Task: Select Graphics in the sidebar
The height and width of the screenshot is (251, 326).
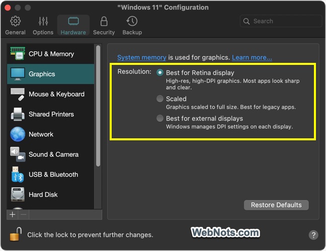Action: (x=50, y=74)
